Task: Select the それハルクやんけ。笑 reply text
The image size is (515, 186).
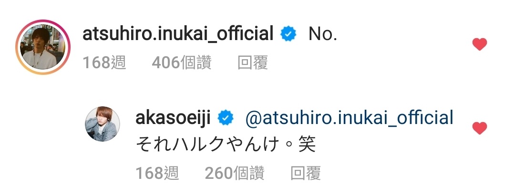Action: pos(225,145)
